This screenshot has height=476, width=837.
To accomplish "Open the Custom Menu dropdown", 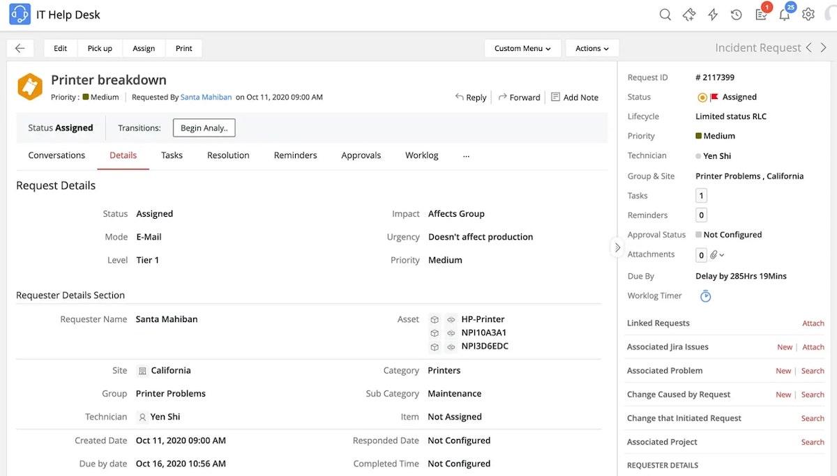I will click(522, 48).
